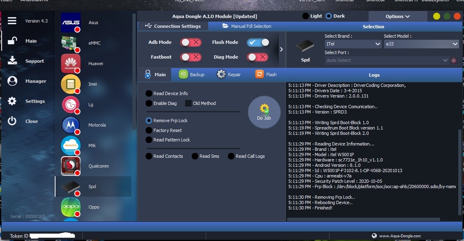The image size is (464, 241).
Task: Click the Model : itel W5001P log line
Action: pyautogui.click(x=321, y=155)
